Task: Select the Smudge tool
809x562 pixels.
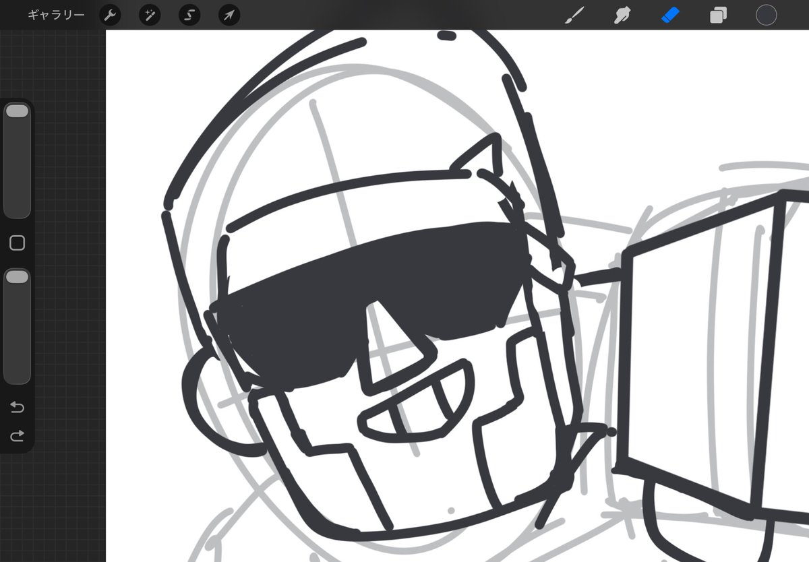Action: (622, 15)
